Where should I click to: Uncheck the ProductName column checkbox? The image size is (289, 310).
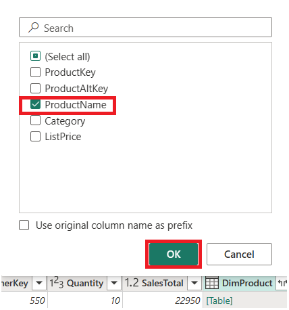pos(35,104)
